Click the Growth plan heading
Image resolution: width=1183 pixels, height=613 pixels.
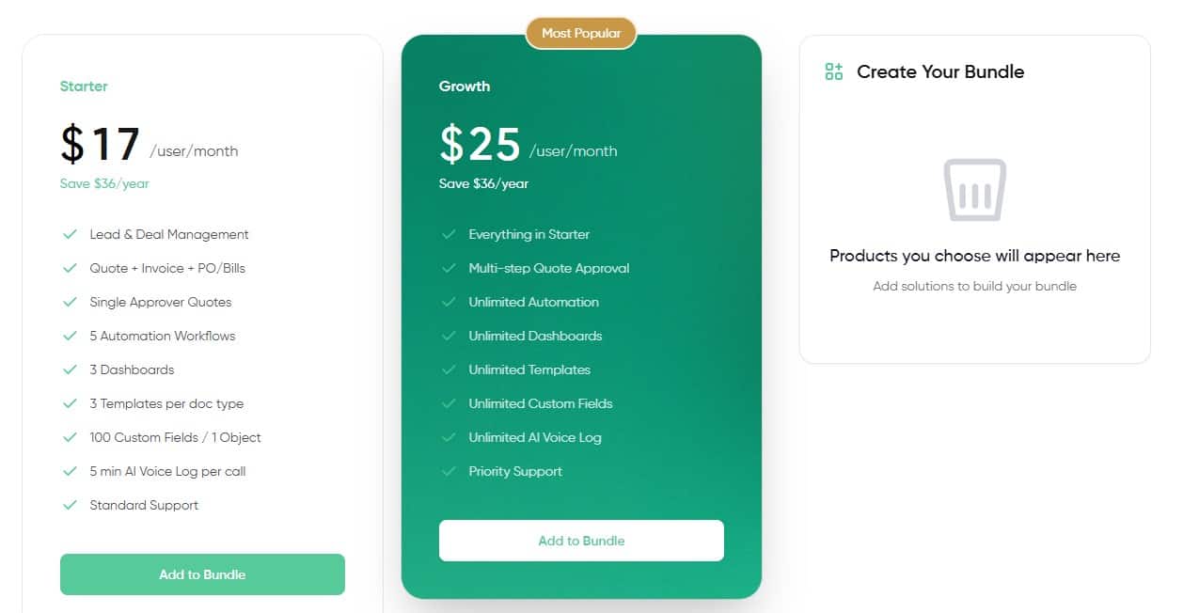click(x=465, y=86)
